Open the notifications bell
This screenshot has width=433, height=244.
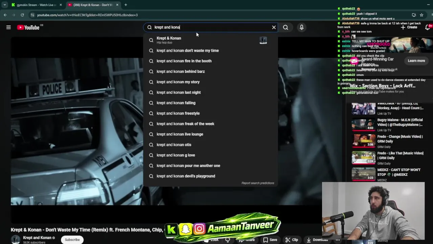[x=428, y=27]
